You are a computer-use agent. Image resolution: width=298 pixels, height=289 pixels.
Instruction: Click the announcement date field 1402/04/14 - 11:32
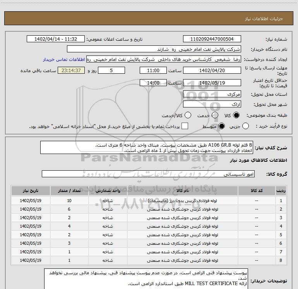(56, 39)
